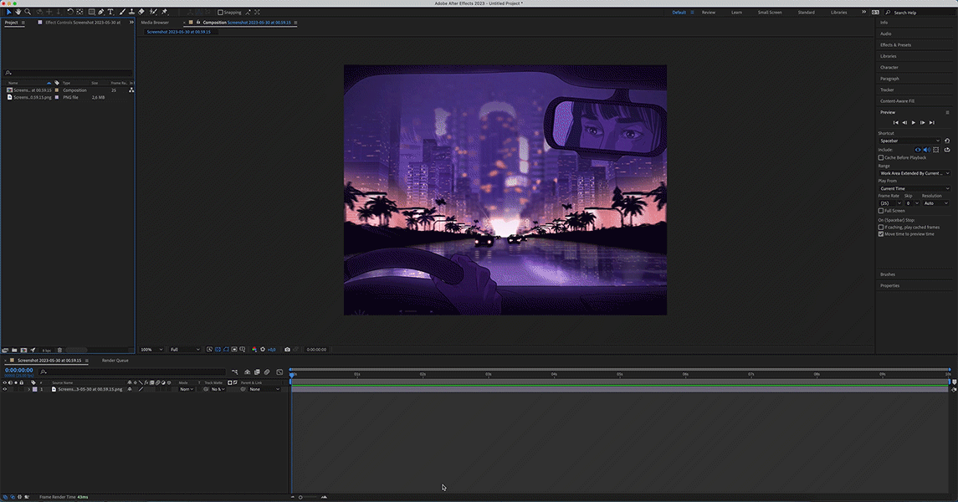Enable Full Screen preview checkbox
This screenshot has height=502, width=958.
[x=881, y=211]
